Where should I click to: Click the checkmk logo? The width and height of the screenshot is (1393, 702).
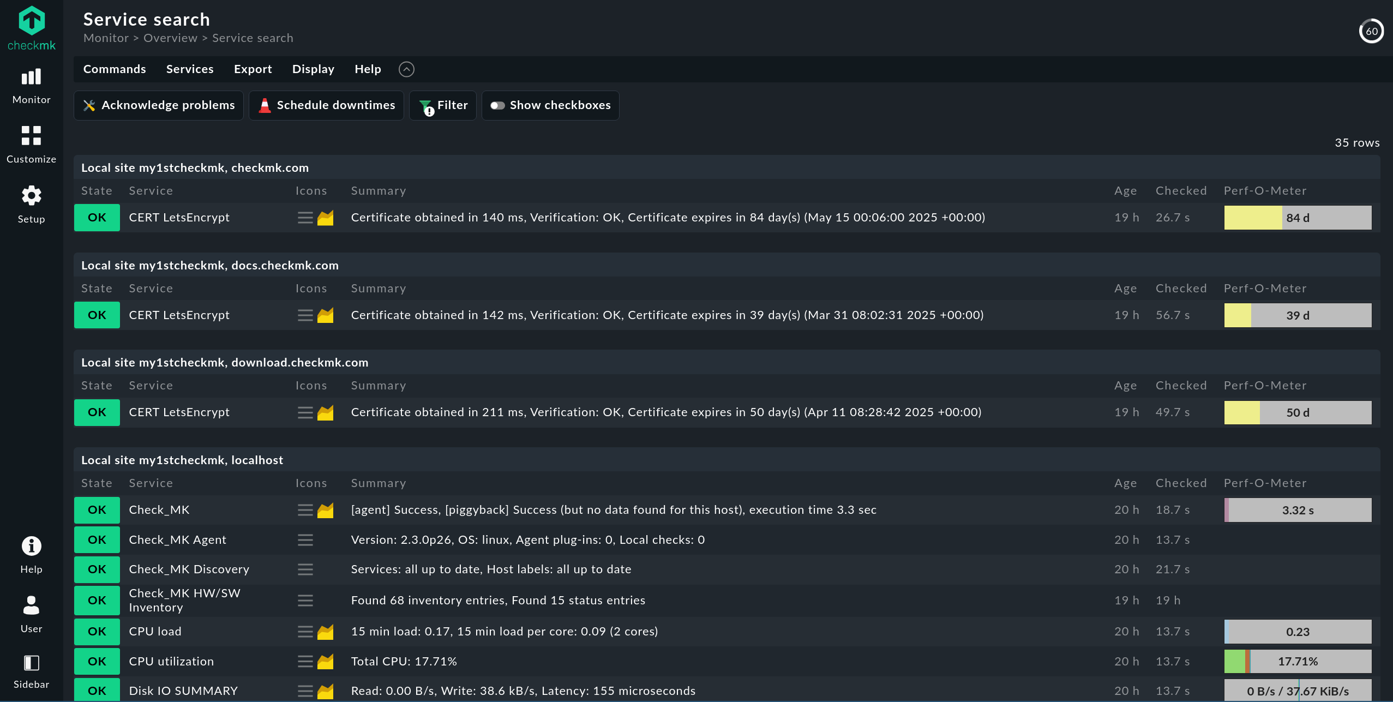click(32, 28)
